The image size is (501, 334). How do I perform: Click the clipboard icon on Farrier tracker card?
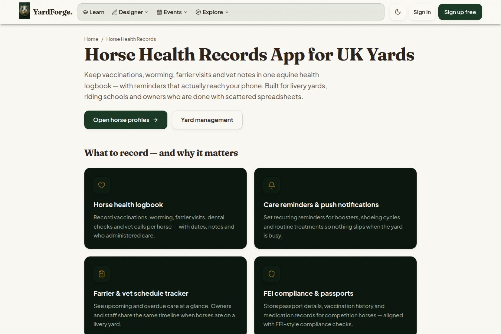(102, 274)
